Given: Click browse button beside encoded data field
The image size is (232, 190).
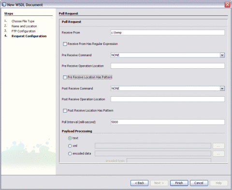Looking at the screenshot, I should [x=218, y=154].
